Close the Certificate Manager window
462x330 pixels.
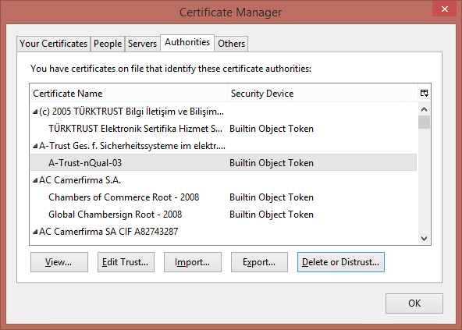[x=445, y=9]
